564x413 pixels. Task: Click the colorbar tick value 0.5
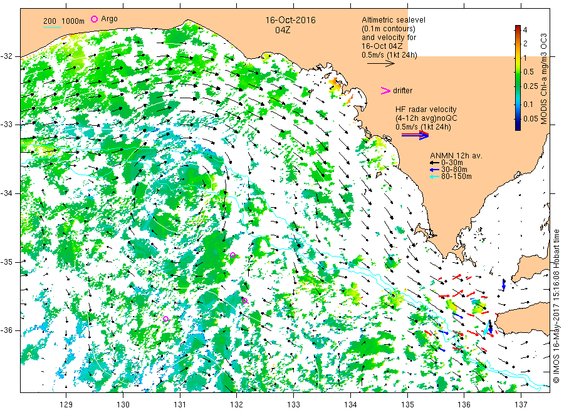[529, 71]
